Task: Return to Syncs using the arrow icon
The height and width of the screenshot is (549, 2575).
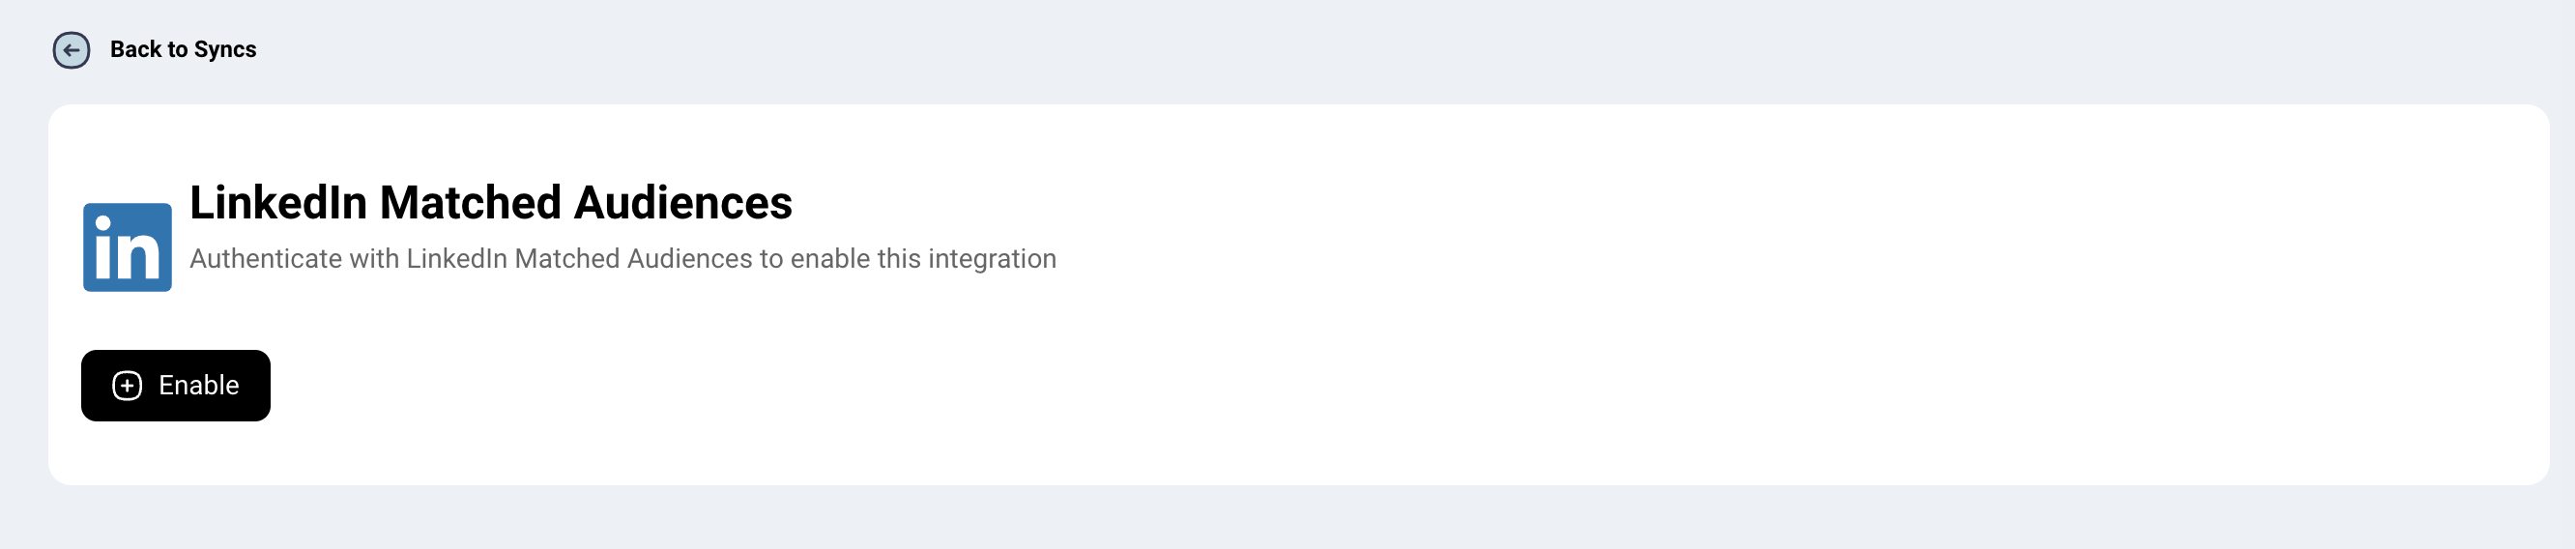Action: click(71, 50)
